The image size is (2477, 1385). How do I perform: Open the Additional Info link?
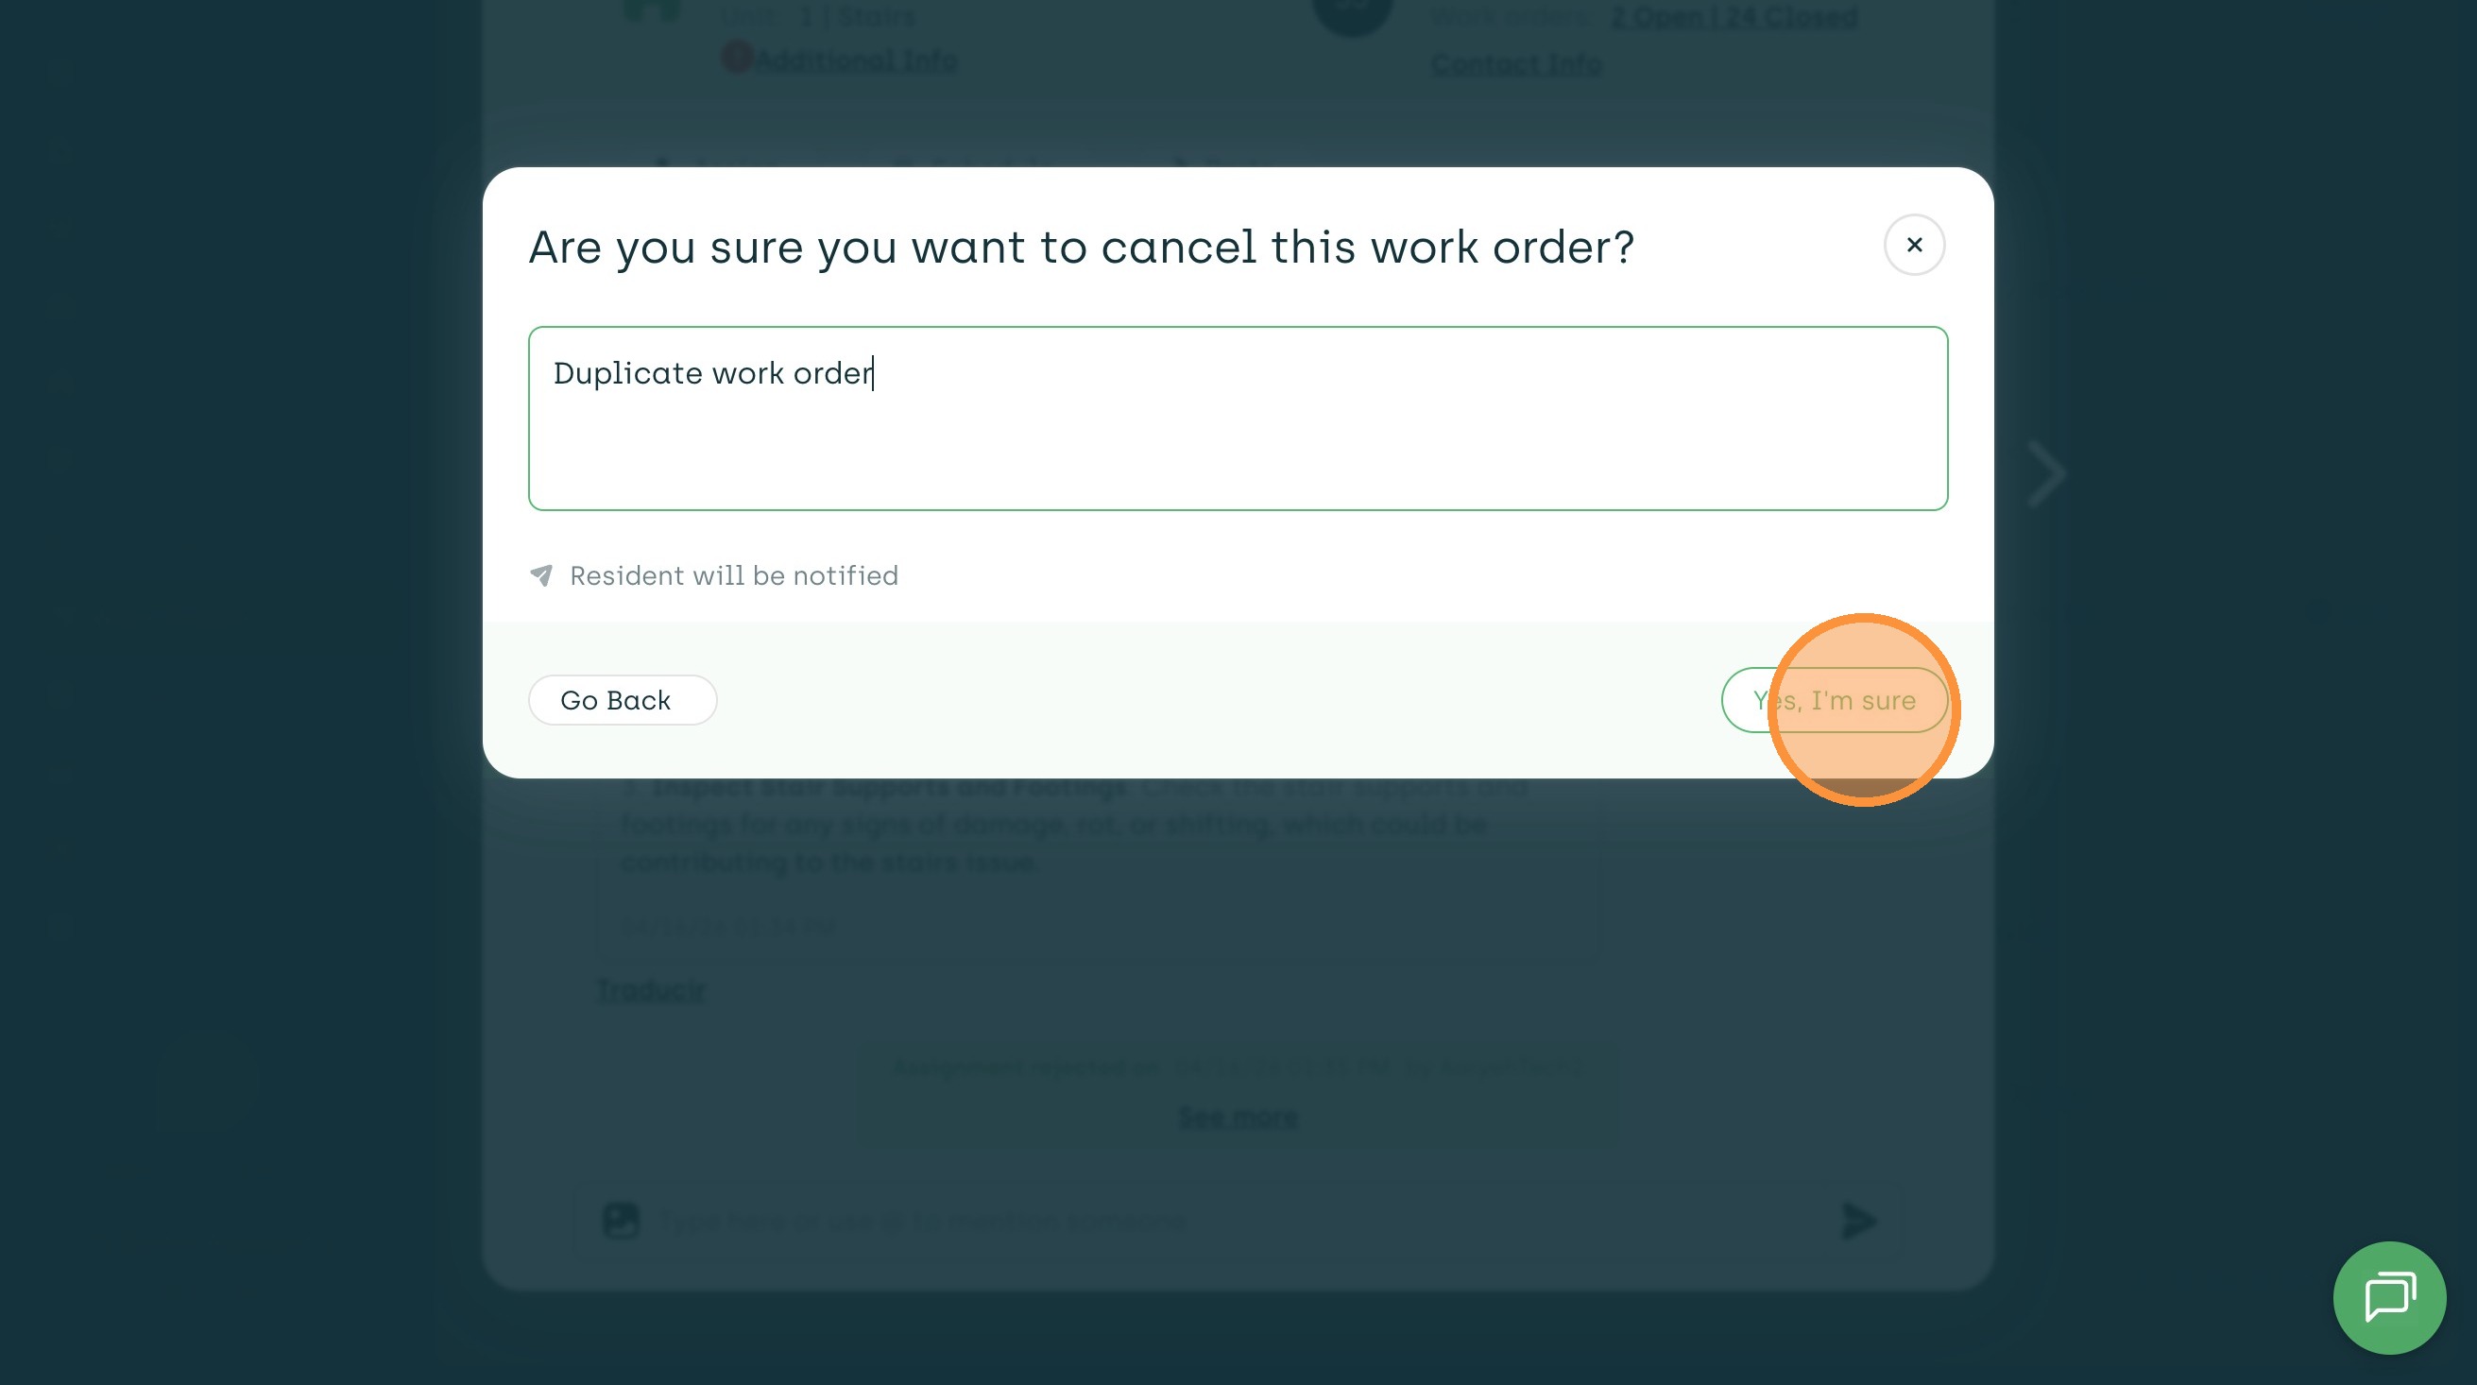[x=856, y=60]
